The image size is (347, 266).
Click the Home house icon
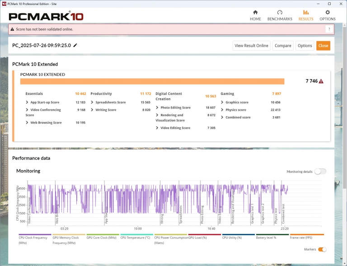[x=255, y=12]
